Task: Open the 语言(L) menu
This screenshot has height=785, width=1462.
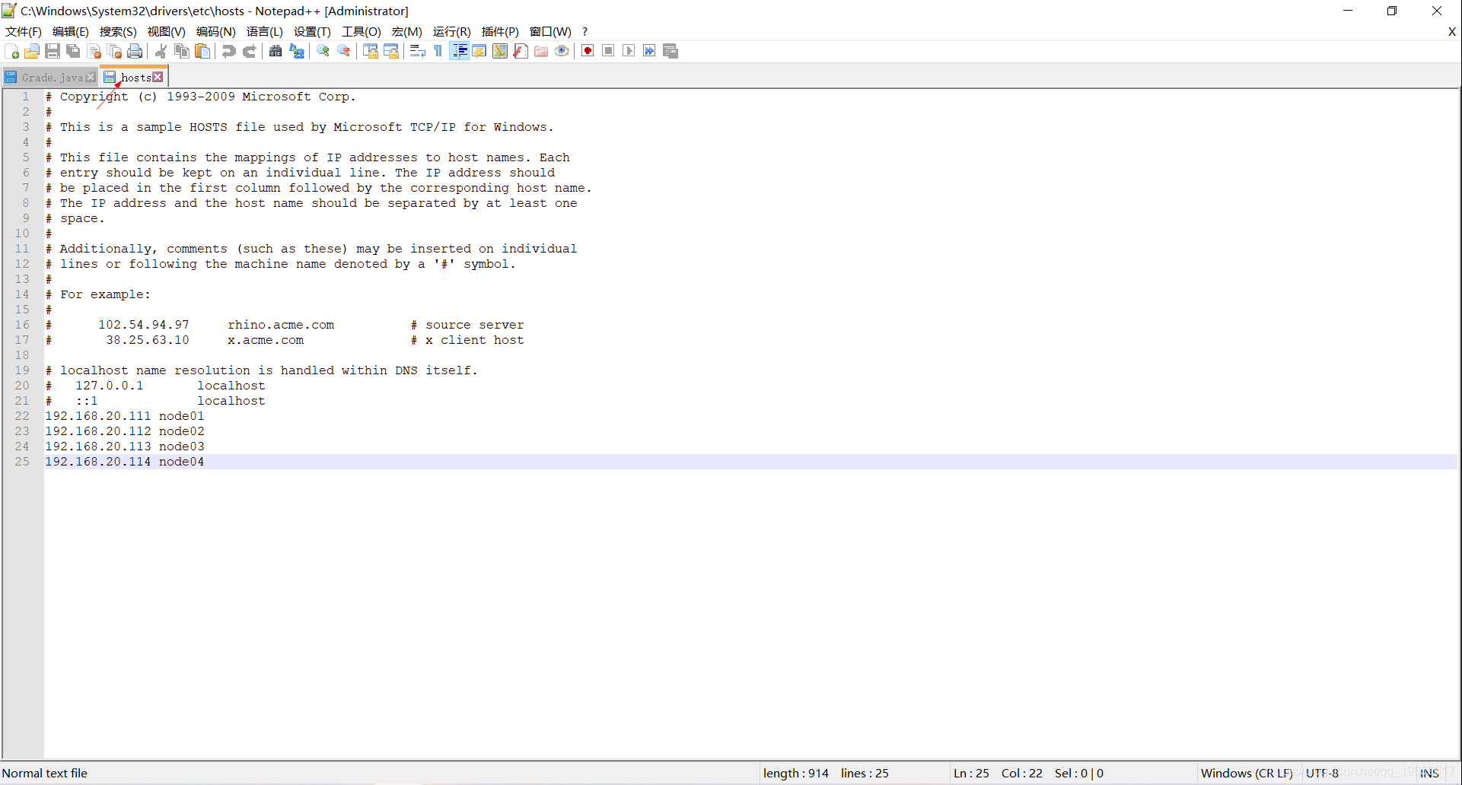Action: (x=264, y=31)
